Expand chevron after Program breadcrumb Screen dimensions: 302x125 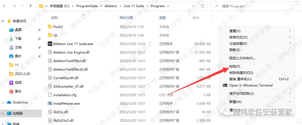[168, 6]
